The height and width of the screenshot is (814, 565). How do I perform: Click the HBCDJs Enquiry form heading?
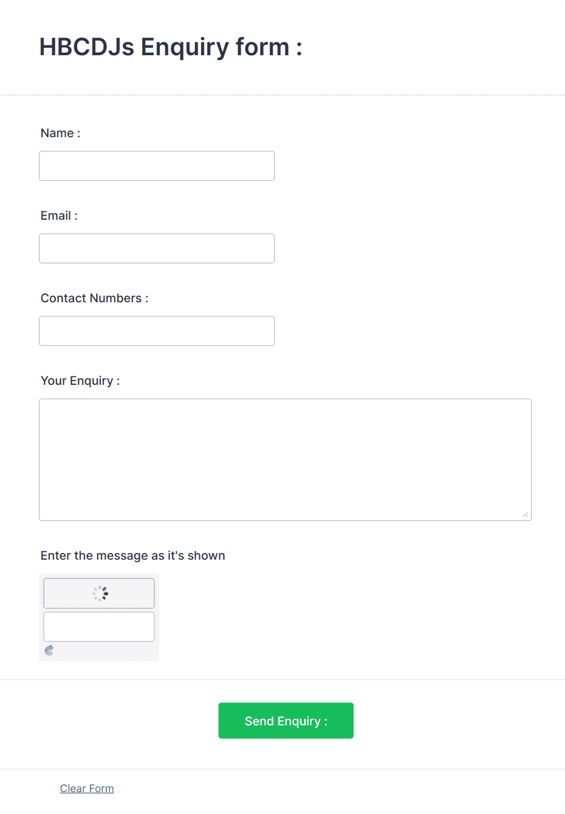[170, 47]
